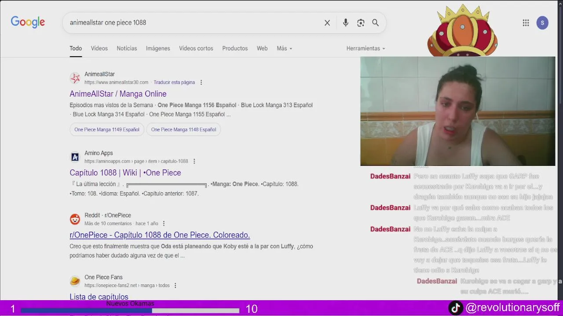Switch to the Vídeos tab

(x=99, y=48)
